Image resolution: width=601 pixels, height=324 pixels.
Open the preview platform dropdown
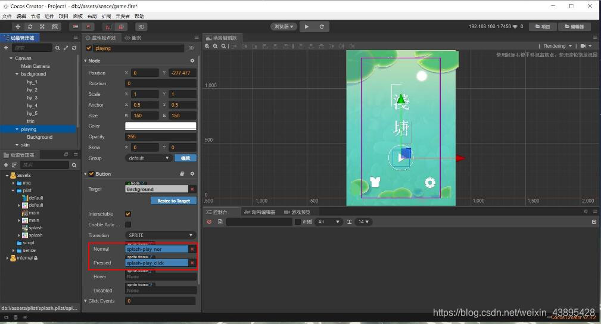(x=284, y=26)
